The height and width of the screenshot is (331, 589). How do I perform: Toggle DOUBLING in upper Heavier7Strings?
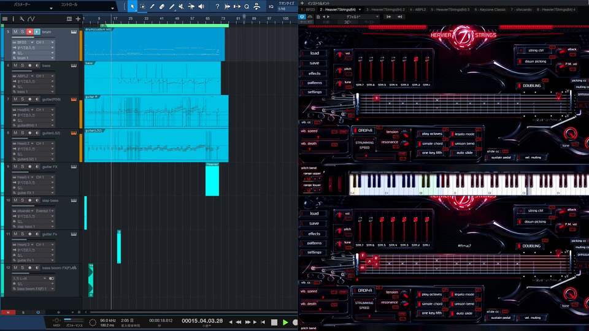pos(531,86)
